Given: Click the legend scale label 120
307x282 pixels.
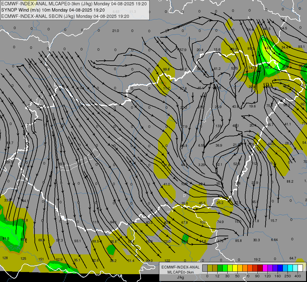Looking at the screenshot, I should point(267,276).
